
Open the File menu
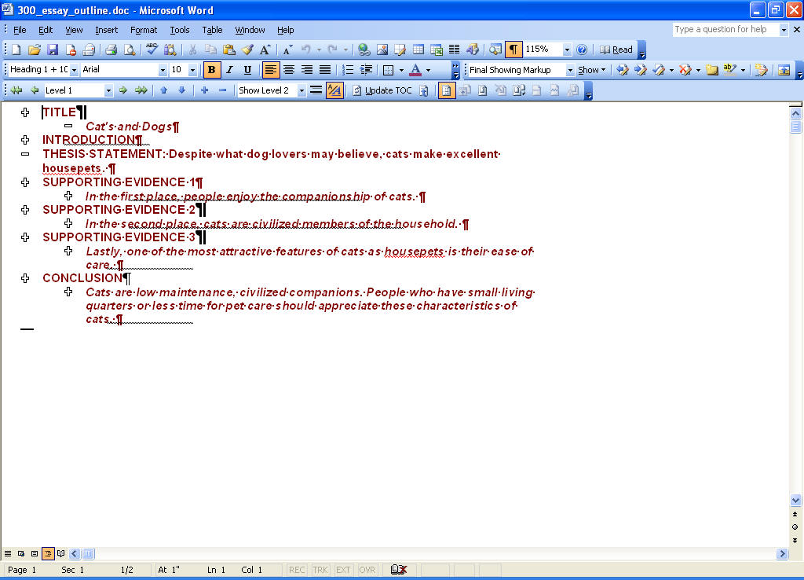coord(20,30)
